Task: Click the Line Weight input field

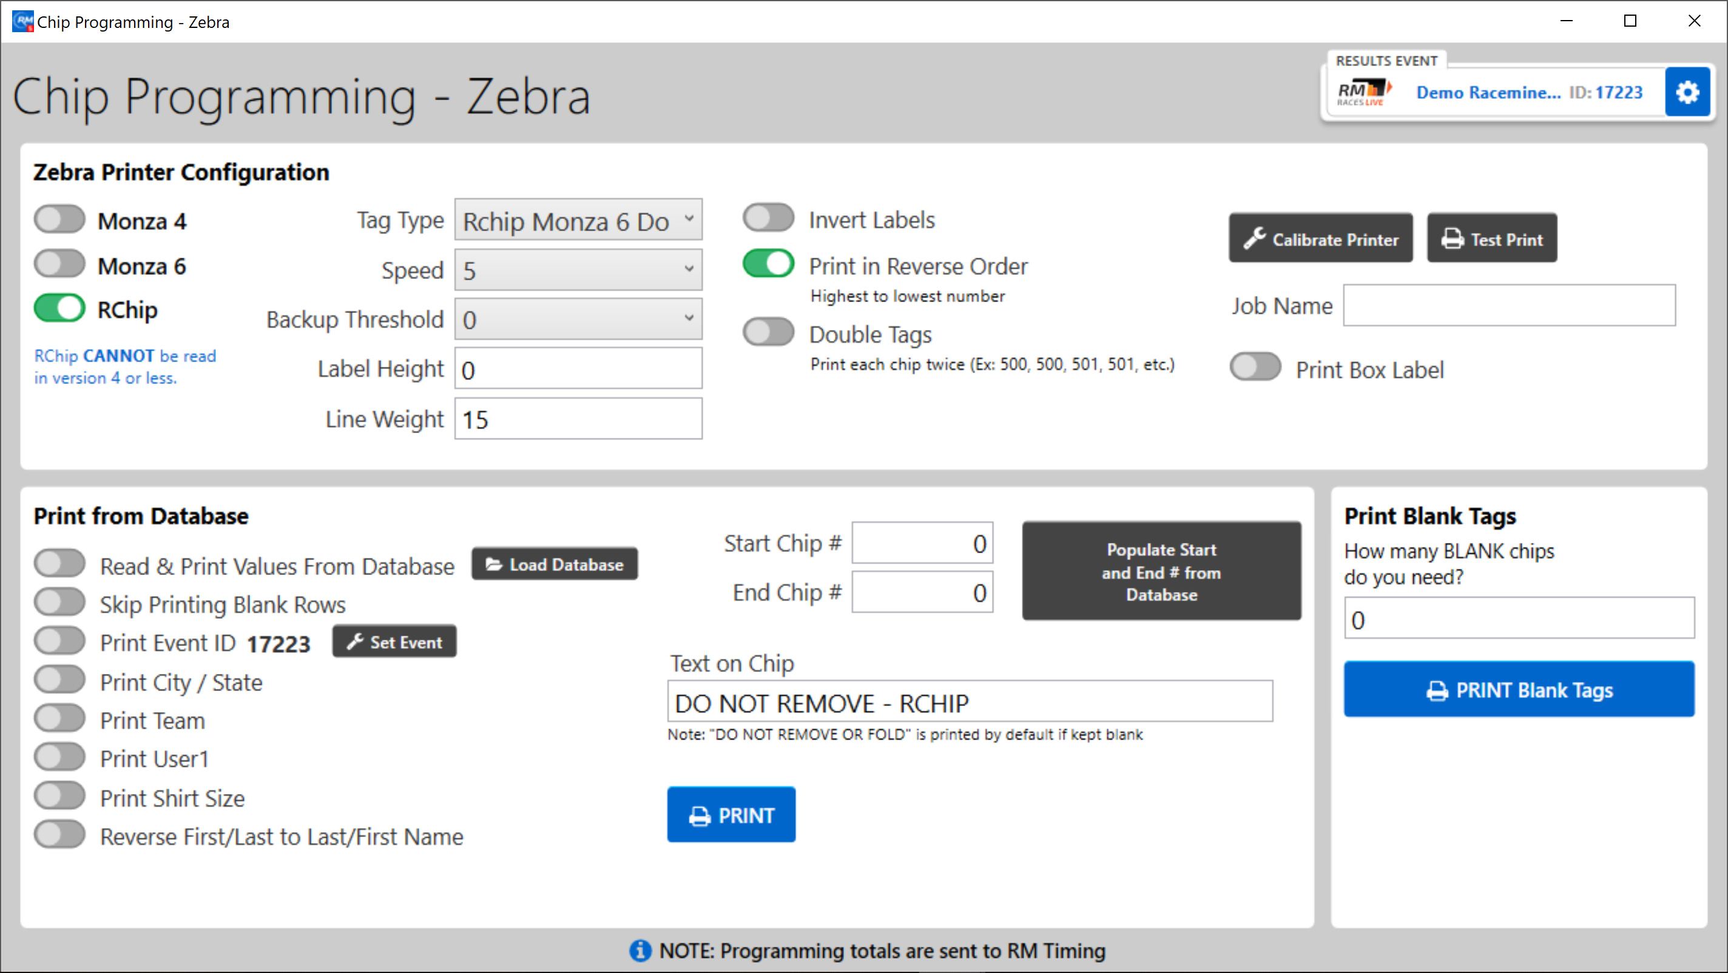Action: [x=578, y=419]
